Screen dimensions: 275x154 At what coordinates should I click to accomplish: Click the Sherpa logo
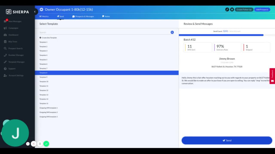click(x=17, y=12)
